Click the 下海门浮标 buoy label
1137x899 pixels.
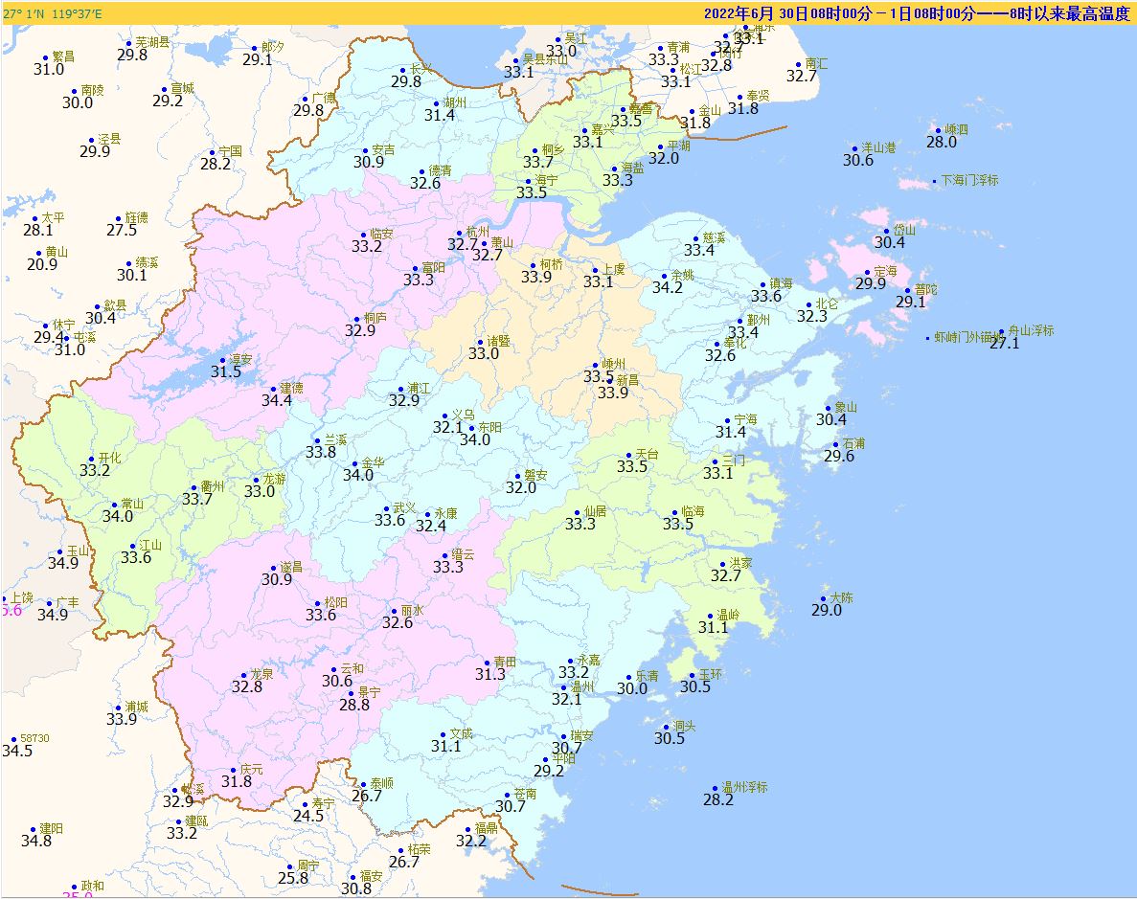tap(969, 181)
